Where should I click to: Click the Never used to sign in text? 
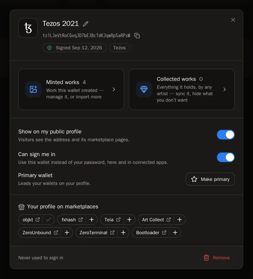pyautogui.click(x=41, y=258)
